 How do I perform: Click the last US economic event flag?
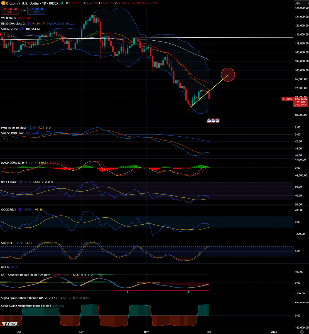point(217,121)
